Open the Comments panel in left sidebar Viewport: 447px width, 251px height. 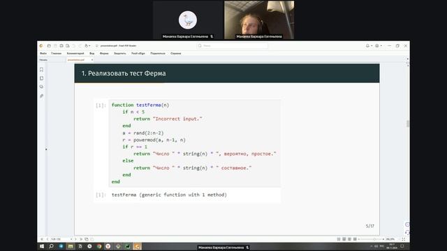pos(42,86)
